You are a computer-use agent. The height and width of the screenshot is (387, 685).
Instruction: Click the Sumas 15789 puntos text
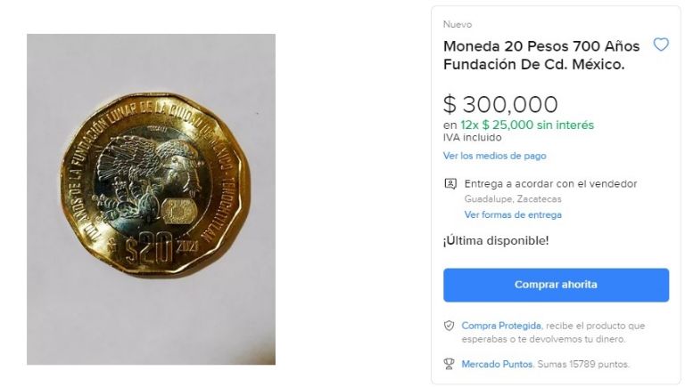coord(583,364)
